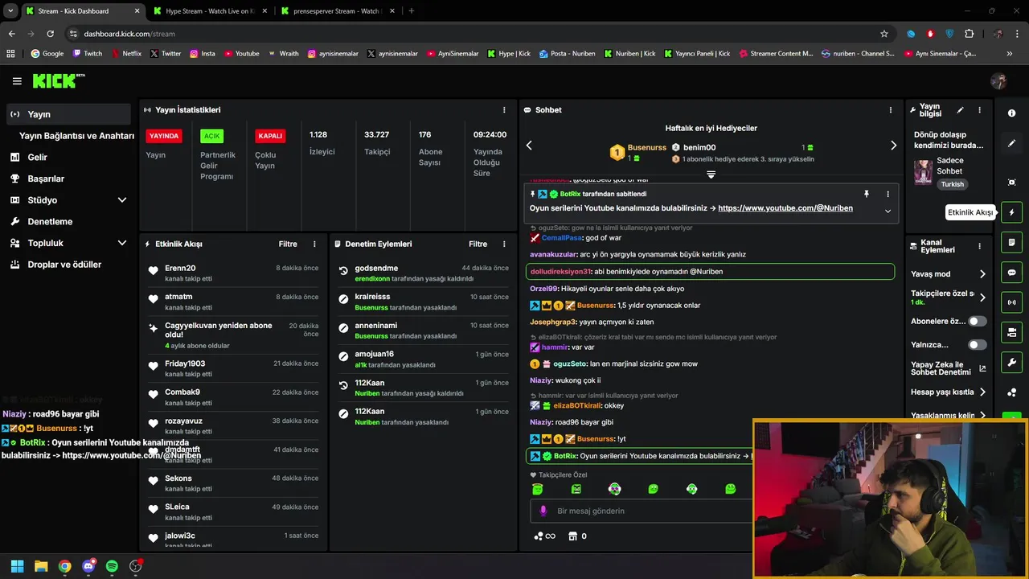The width and height of the screenshot is (1029, 579).
Task: Open the hamburger menu beside the Kick logo
Action: pyautogui.click(x=17, y=81)
